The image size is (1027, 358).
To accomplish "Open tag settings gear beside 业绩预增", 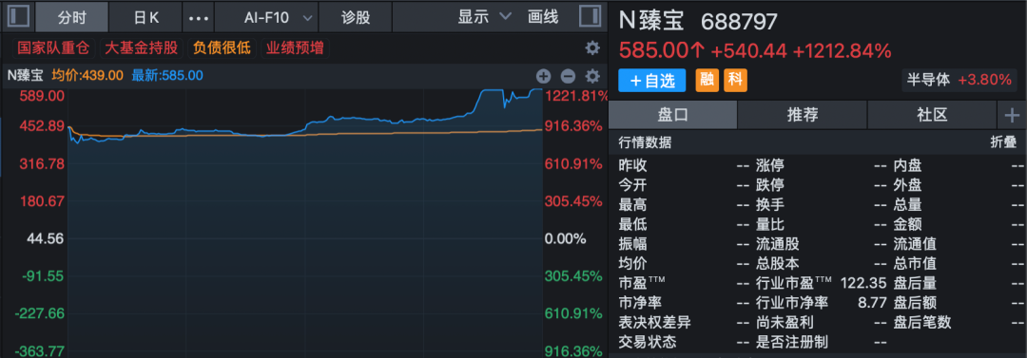I will pyautogui.click(x=592, y=47).
